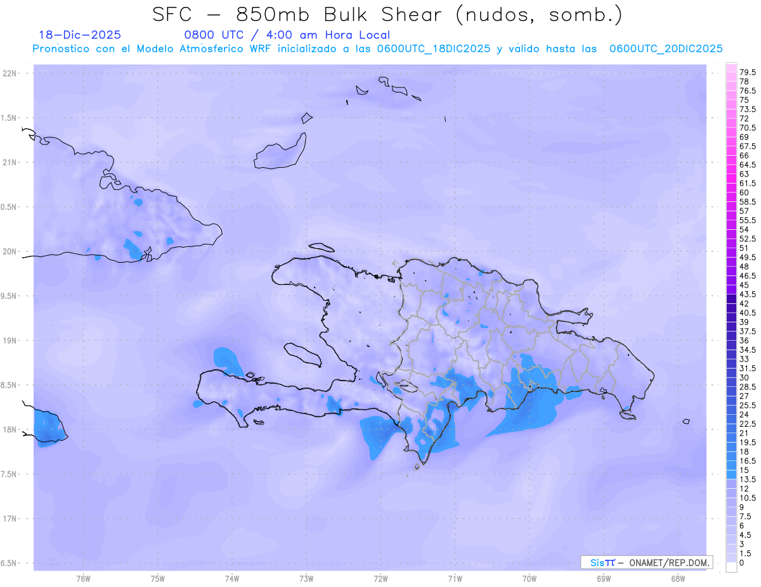Click the "46.5" value on the color legend
The height and width of the screenshot is (587, 761).
coord(747,275)
